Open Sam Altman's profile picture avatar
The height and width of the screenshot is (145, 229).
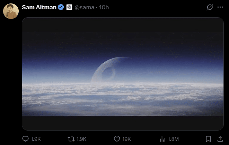pos(11,11)
